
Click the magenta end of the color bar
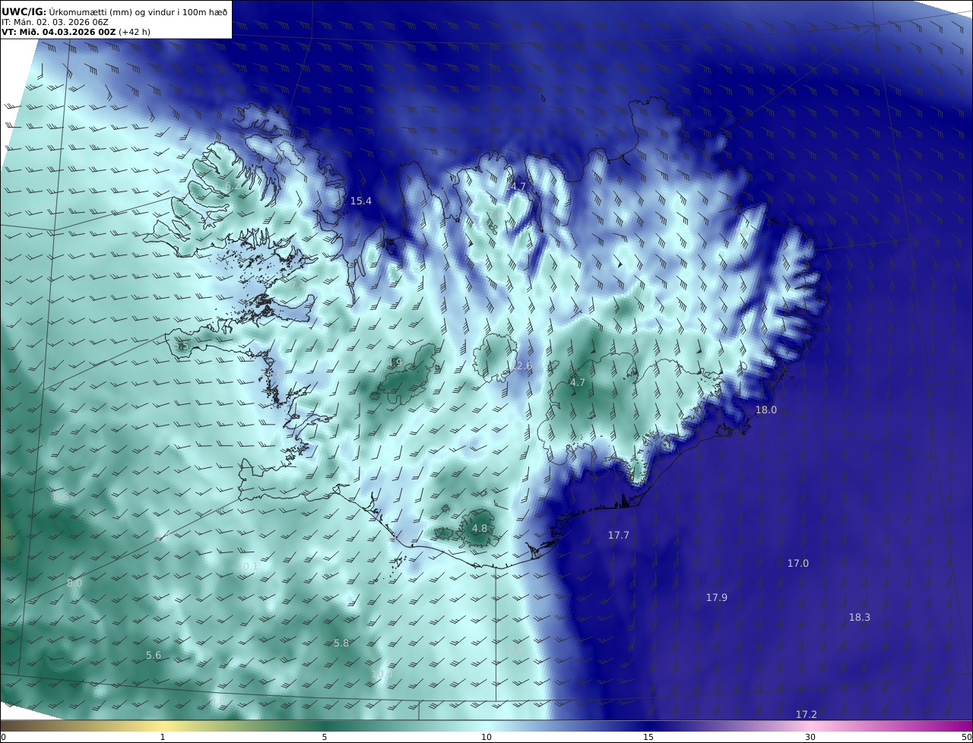click(x=959, y=726)
